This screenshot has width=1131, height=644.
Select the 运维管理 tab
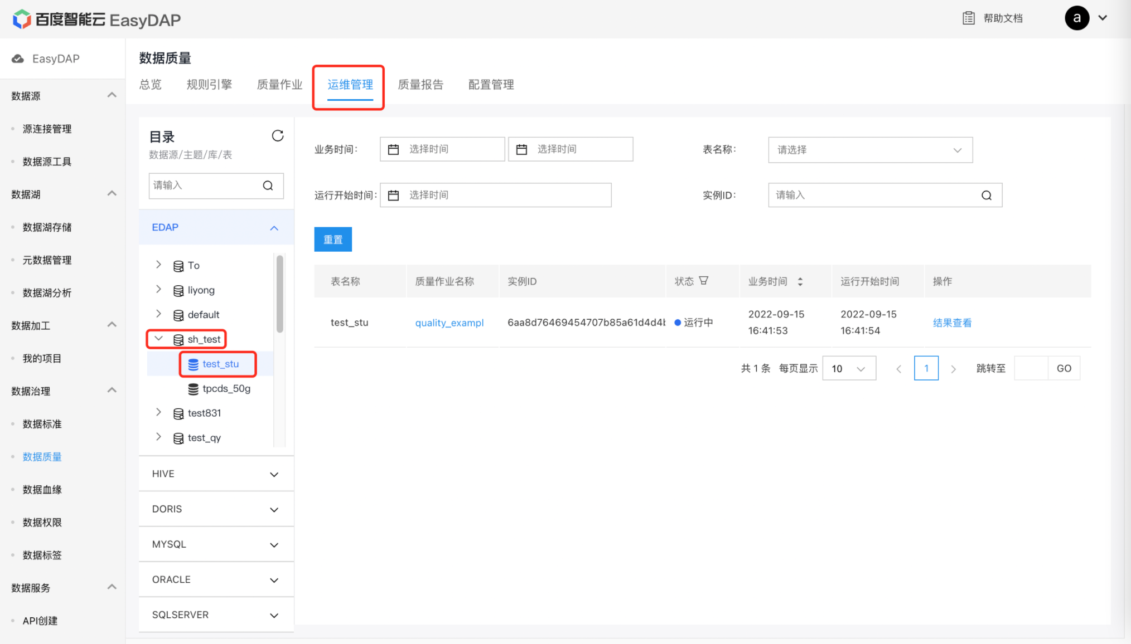pyautogui.click(x=350, y=85)
